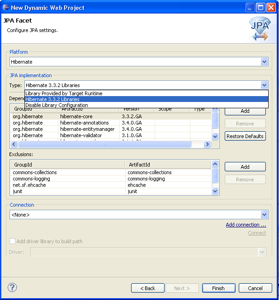Click the Exclusions scrollbar down arrow

point(215,191)
